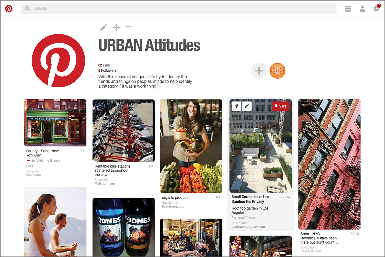Viewport: 385px width, 257px height.
Task: Open the rooftop garden pin image
Action: 261,146
